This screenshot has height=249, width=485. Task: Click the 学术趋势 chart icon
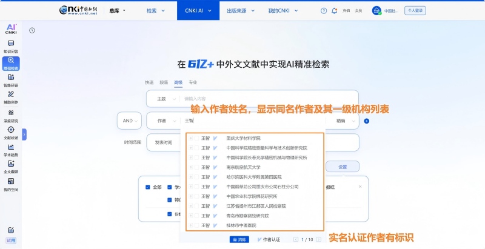(11, 150)
